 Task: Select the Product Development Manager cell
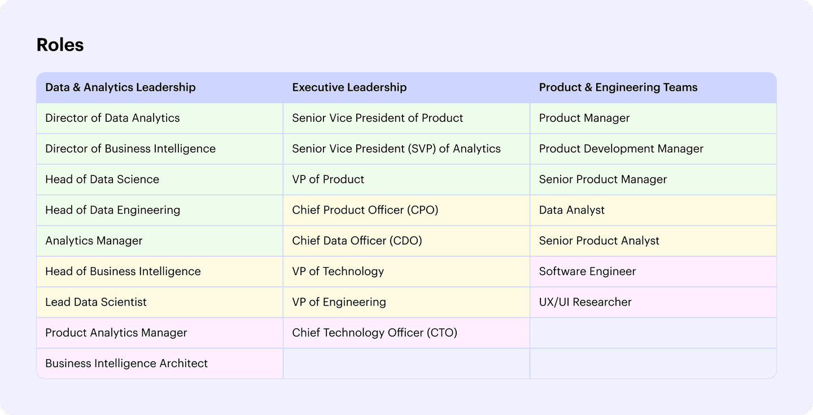point(621,149)
